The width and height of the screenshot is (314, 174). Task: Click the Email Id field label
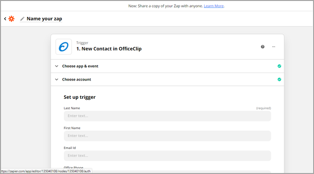click(x=70, y=148)
